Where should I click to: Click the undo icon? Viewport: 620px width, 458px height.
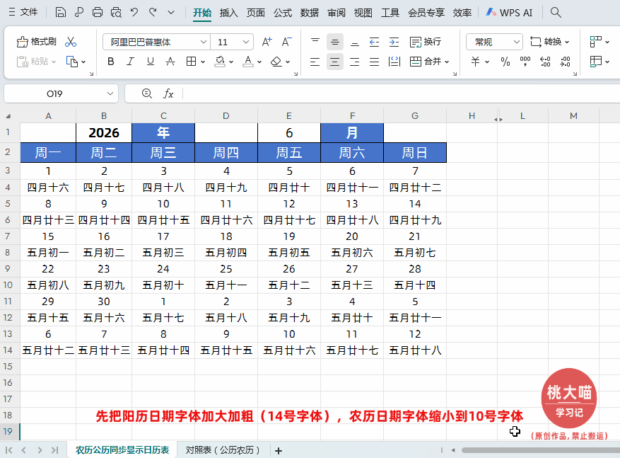134,12
